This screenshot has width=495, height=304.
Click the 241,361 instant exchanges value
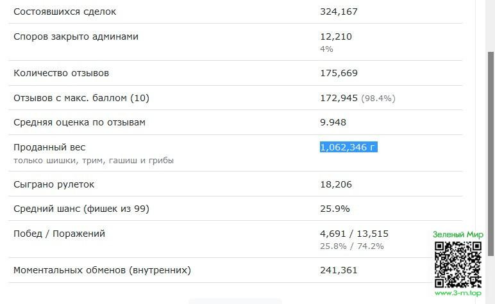click(x=339, y=270)
